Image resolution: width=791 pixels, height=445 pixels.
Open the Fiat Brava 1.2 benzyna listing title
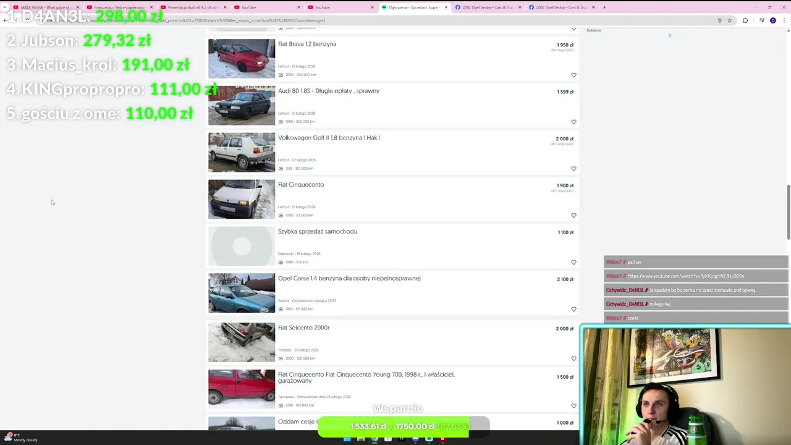click(x=307, y=44)
